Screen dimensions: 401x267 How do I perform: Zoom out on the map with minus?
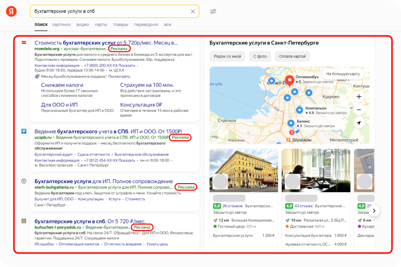(x=359, y=110)
